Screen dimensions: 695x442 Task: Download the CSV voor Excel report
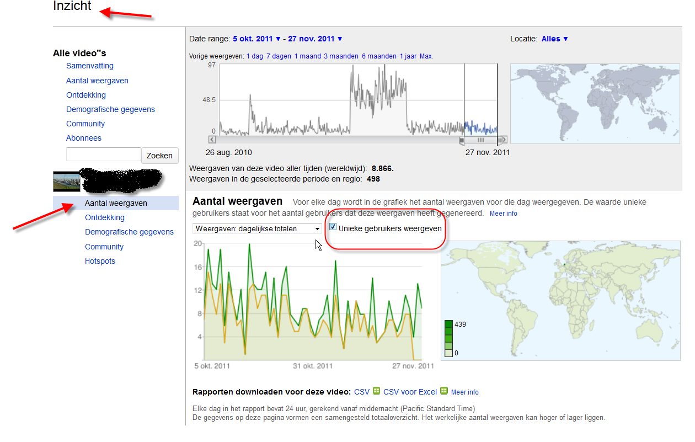pos(410,392)
